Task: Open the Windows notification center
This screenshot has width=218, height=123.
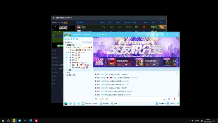Action: [214, 121]
